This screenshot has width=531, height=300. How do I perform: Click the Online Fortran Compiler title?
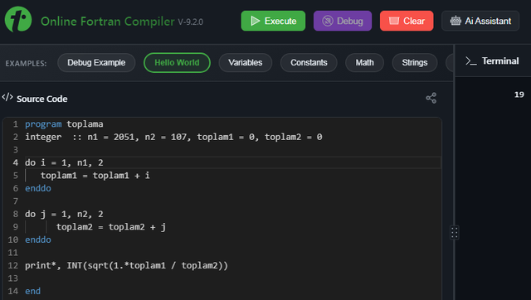pos(108,22)
